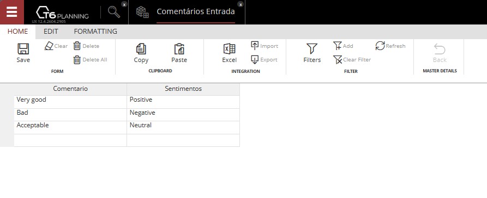Click the empty Sentimentos cell in last row
The height and width of the screenshot is (198, 487).
183,140
